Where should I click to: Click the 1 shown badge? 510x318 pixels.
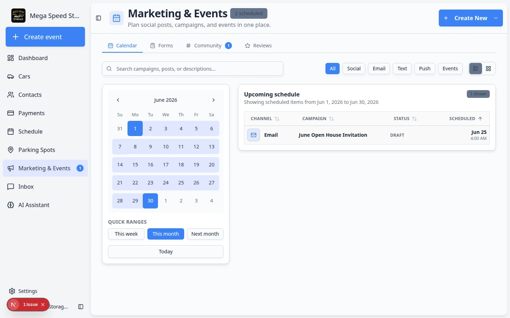(478, 94)
